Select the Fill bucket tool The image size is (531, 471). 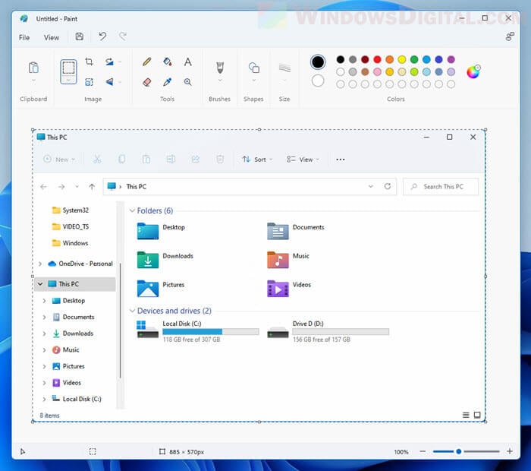click(168, 62)
